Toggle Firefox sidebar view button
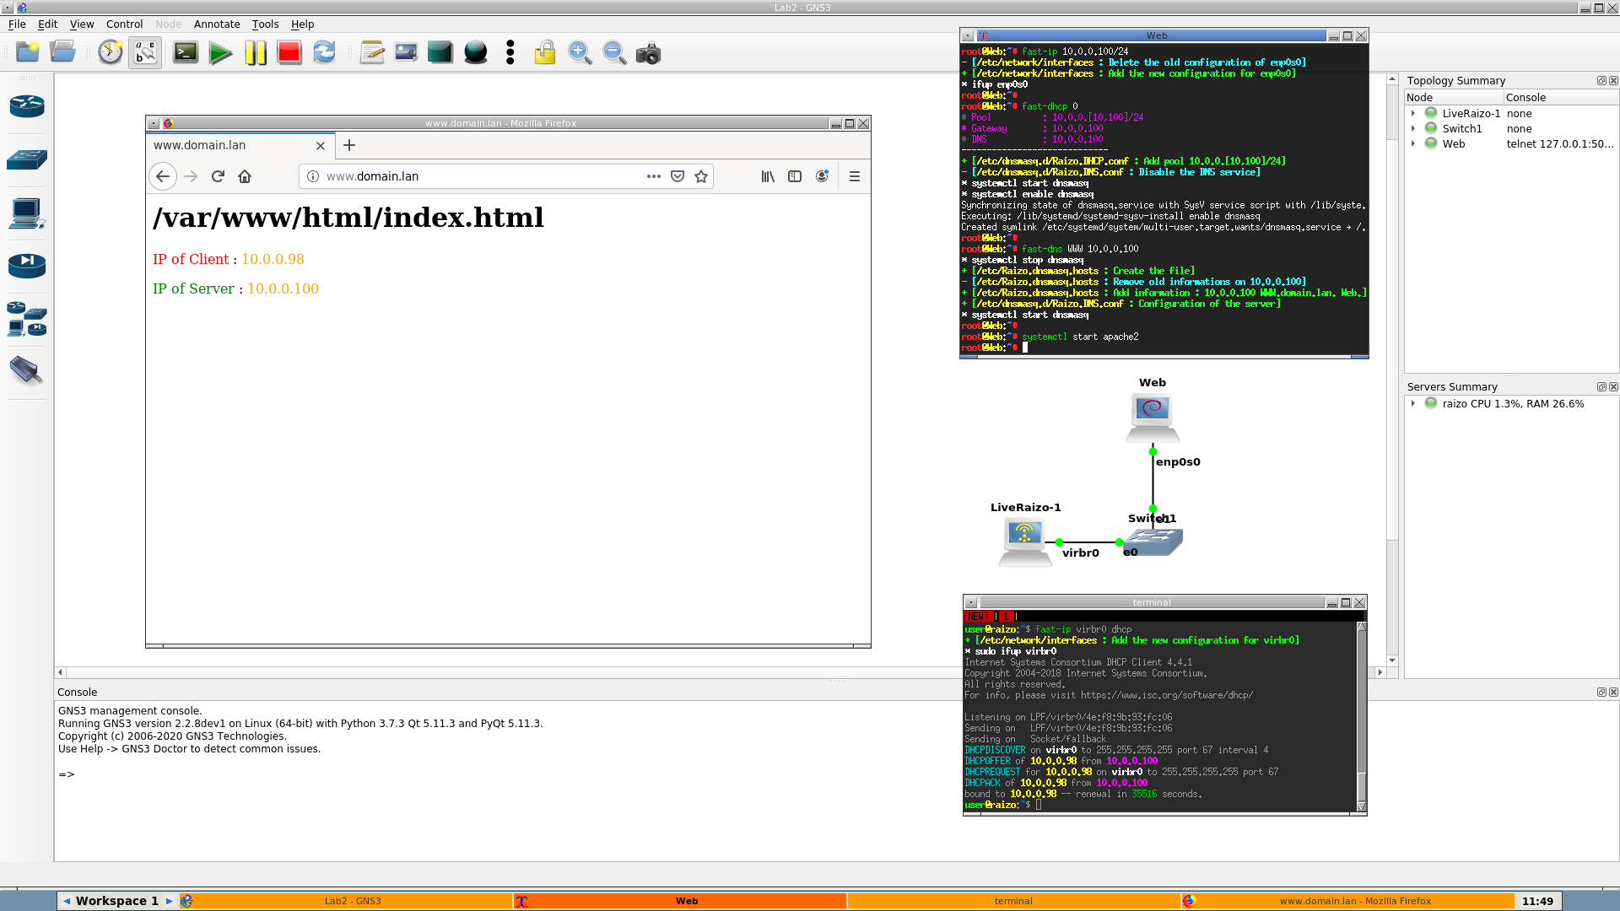This screenshot has width=1620, height=911. point(795,176)
